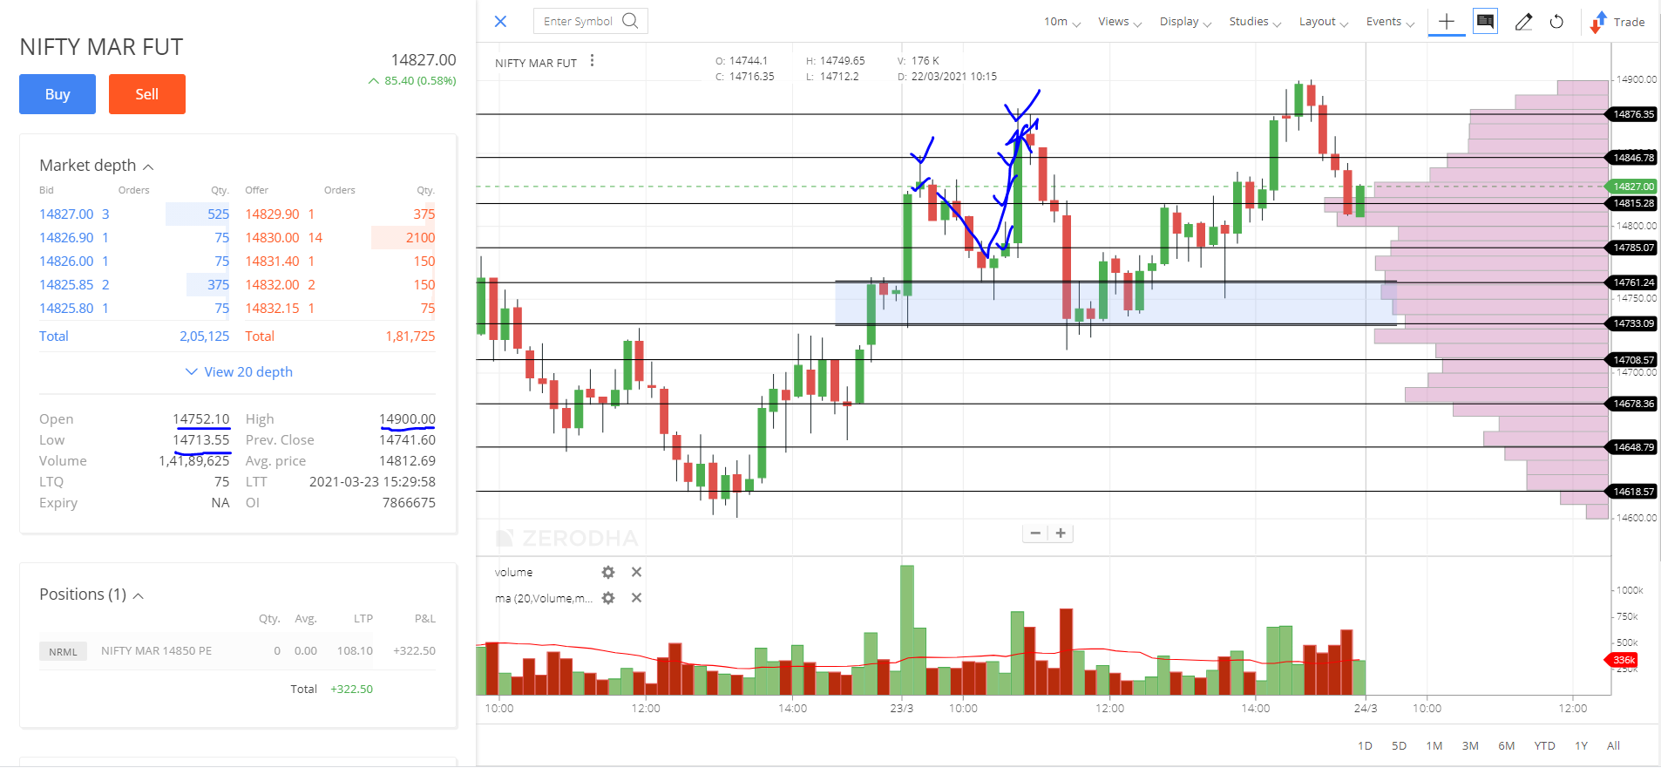This screenshot has height=768, width=1661.
Task: Select the All range
Action: 1613,745
